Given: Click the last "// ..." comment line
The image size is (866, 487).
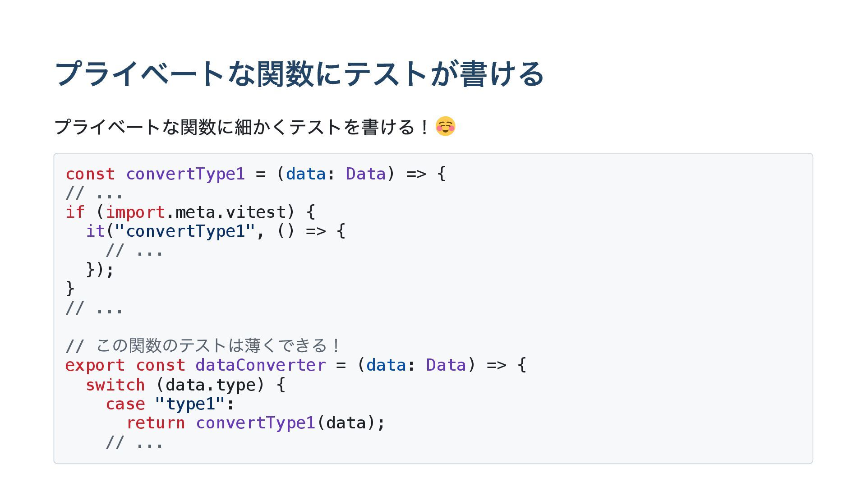Looking at the screenshot, I should pyautogui.click(x=134, y=443).
